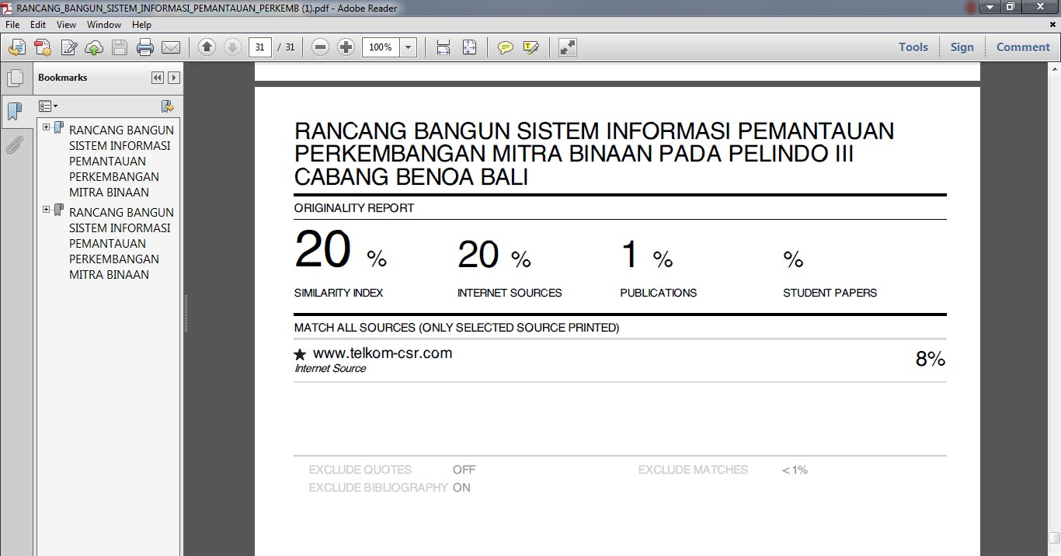Open the Tools pane
Image resolution: width=1061 pixels, height=556 pixels.
tap(913, 47)
